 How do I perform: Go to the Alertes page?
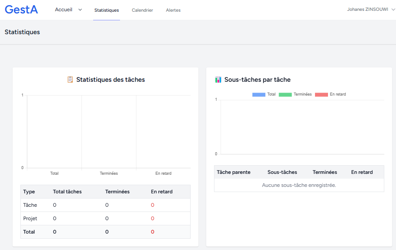click(x=173, y=10)
